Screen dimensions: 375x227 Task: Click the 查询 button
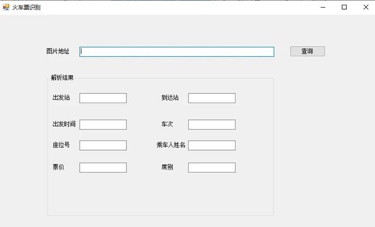coord(307,51)
